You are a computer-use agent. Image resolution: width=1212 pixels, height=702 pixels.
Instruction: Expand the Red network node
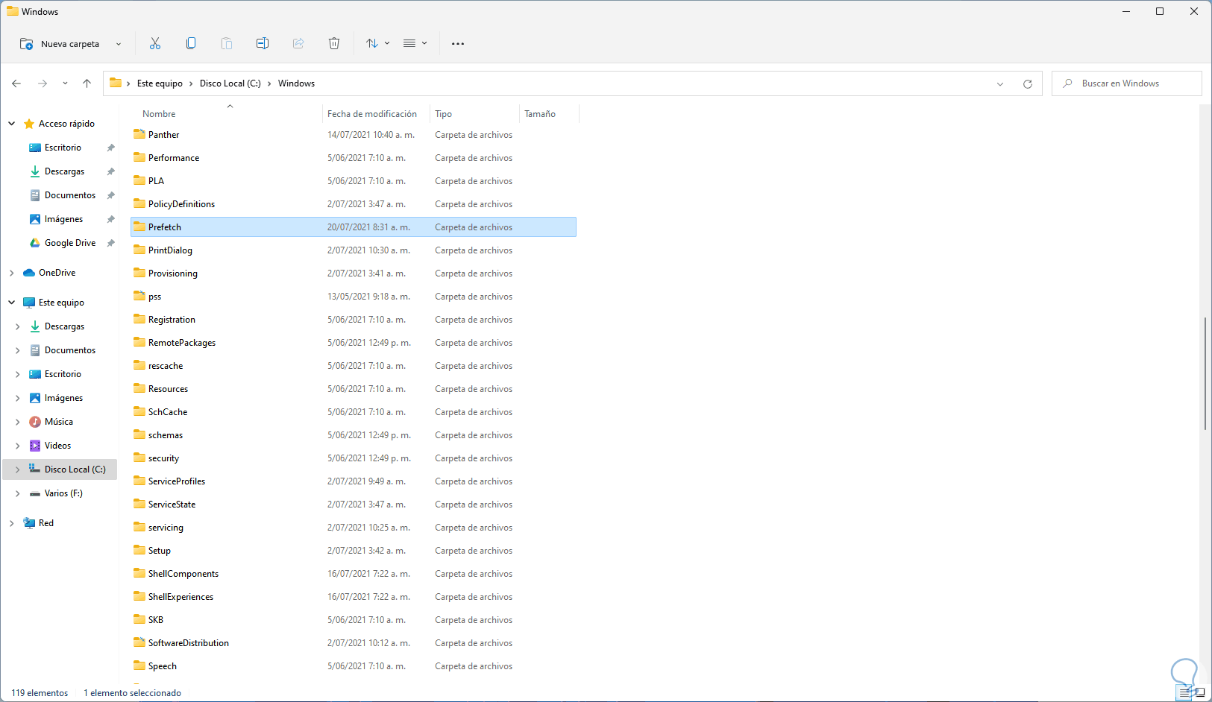12,523
